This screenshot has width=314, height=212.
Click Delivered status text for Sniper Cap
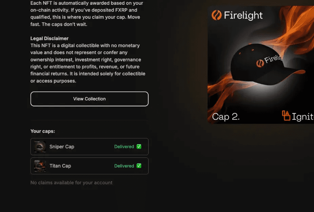click(124, 147)
